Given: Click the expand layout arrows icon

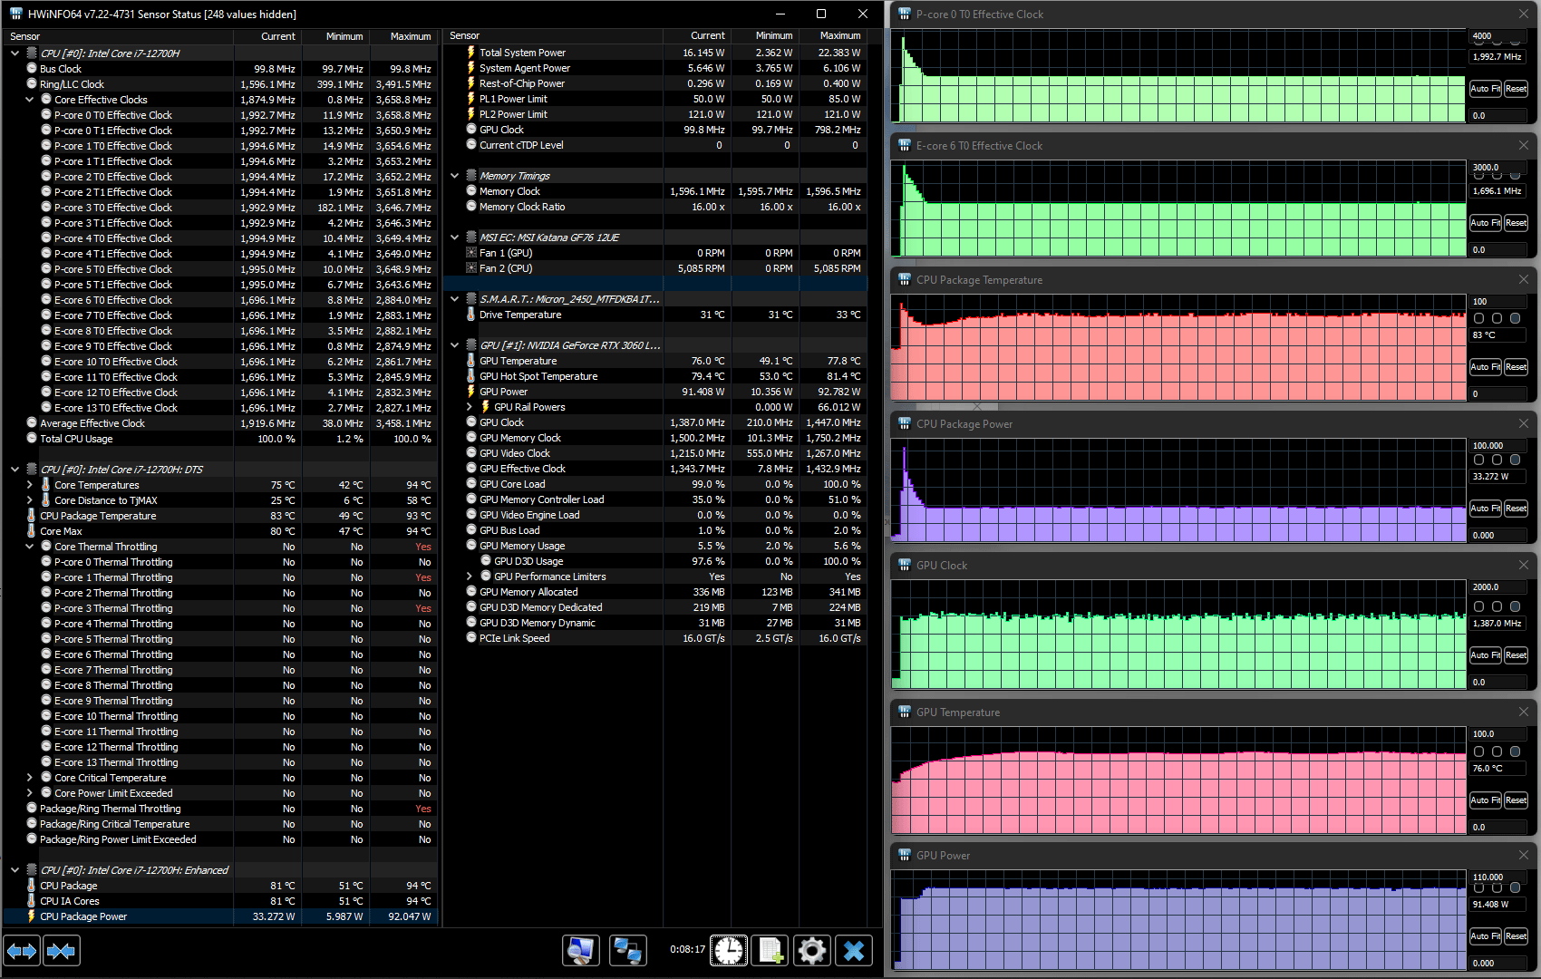Looking at the screenshot, I should [22, 951].
